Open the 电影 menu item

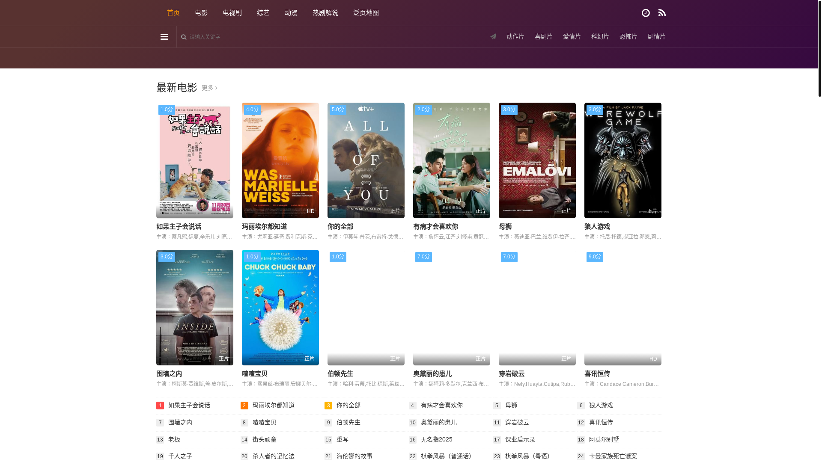pyautogui.click(x=201, y=13)
